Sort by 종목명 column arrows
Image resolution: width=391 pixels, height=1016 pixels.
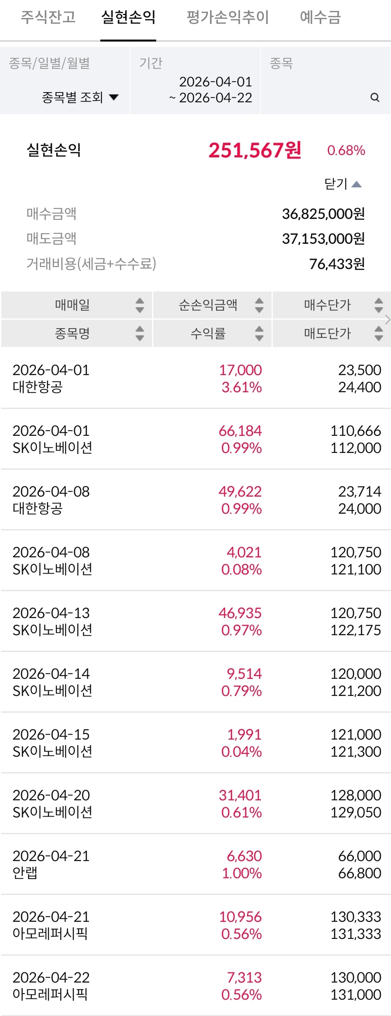[x=140, y=333]
